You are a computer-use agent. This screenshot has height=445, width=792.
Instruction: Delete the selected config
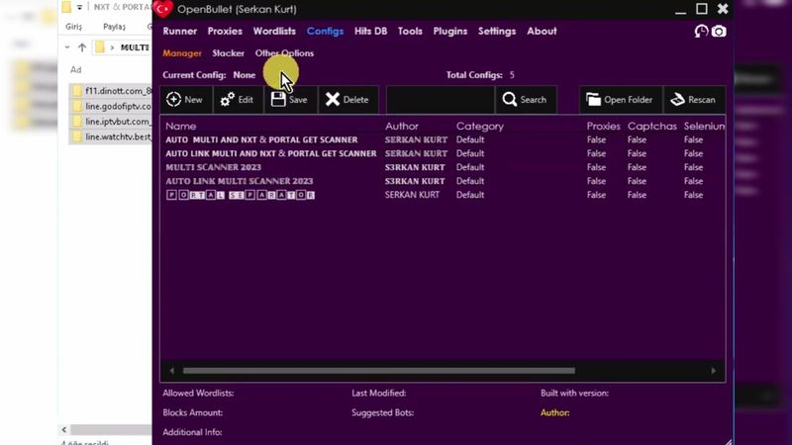pos(348,100)
